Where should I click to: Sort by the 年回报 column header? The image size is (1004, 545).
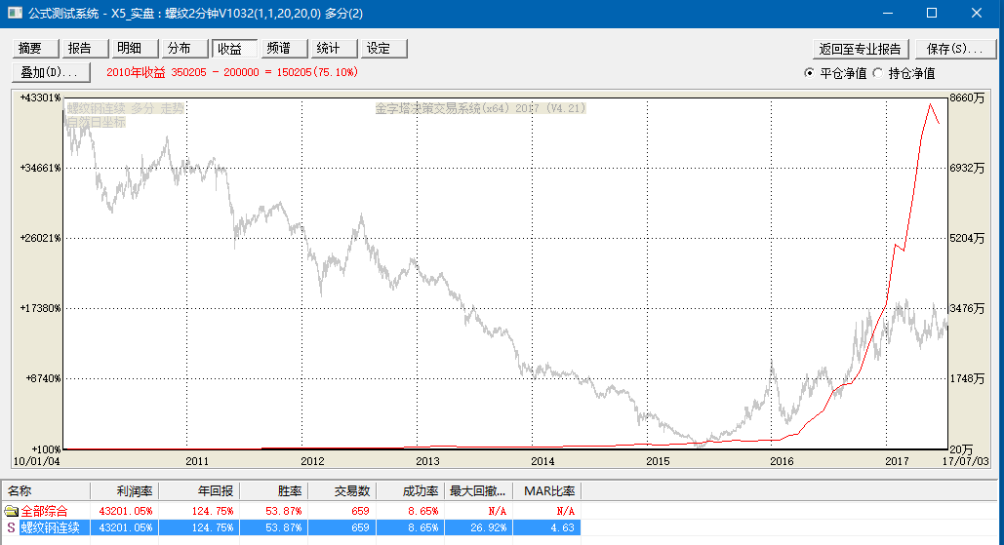point(199,491)
